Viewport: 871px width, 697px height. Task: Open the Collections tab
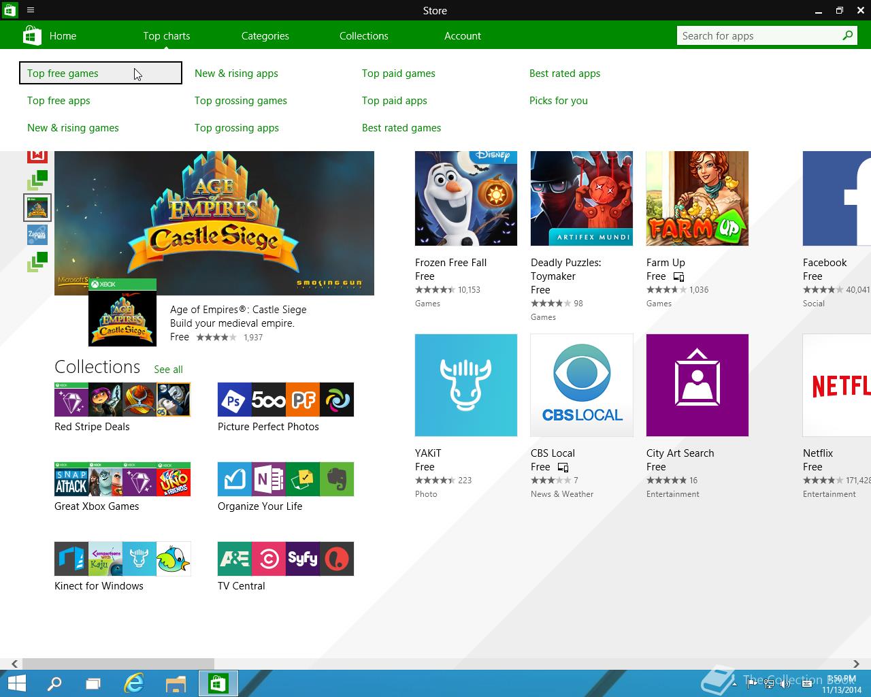pyautogui.click(x=364, y=36)
